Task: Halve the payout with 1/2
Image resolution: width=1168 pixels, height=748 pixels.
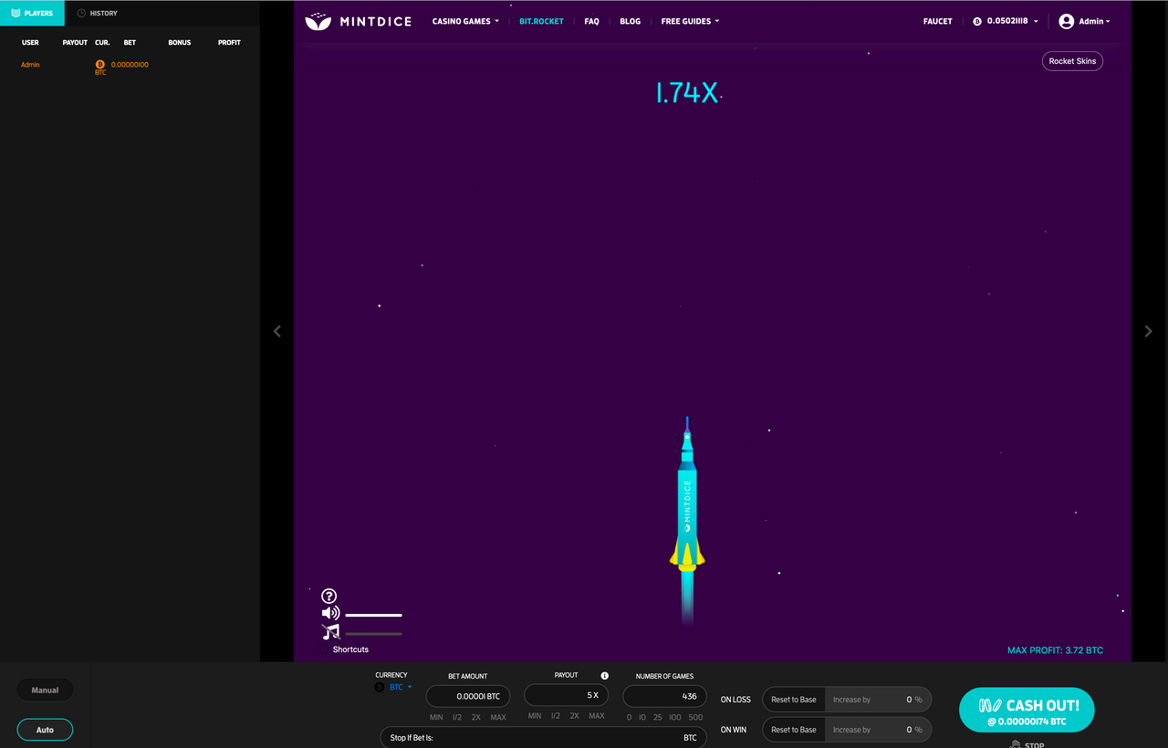Action: [x=556, y=716]
